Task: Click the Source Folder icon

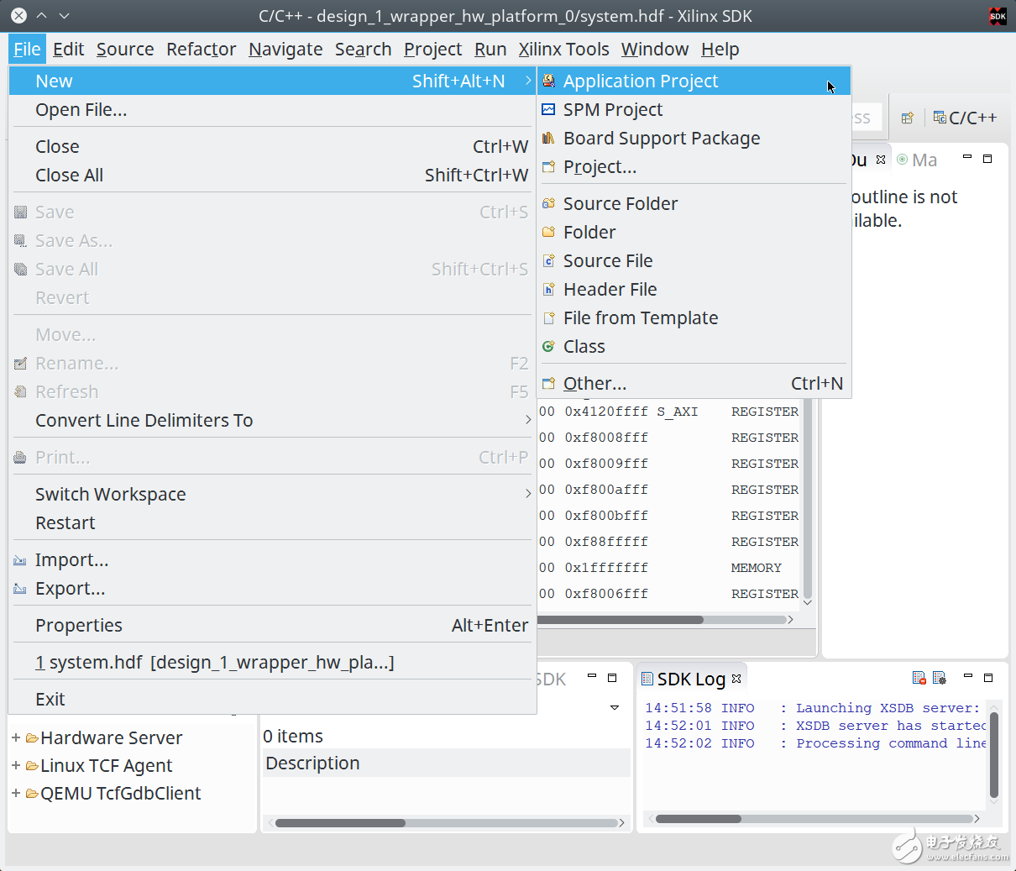Action: pyautogui.click(x=548, y=204)
